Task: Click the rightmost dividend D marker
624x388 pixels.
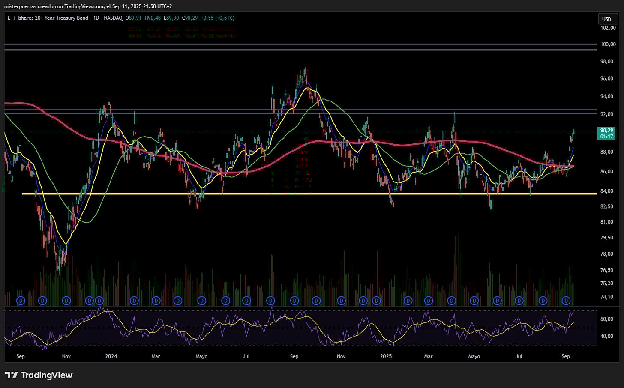Action: click(x=566, y=301)
